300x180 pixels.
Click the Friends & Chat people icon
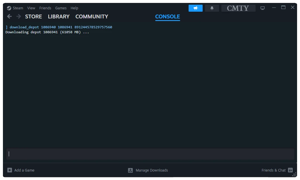pyautogui.click(x=290, y=170)
